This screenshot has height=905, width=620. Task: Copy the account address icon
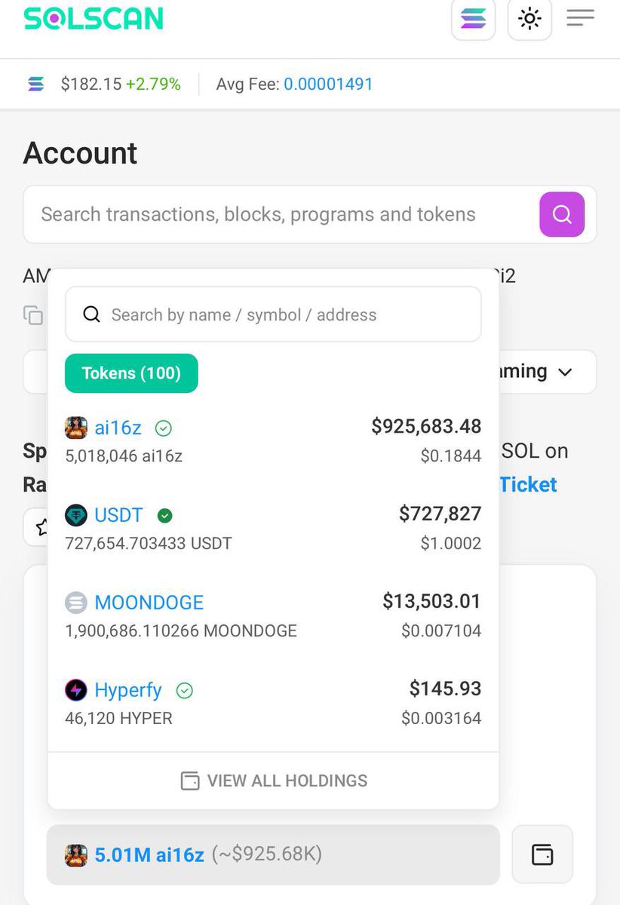click(33, 315)
